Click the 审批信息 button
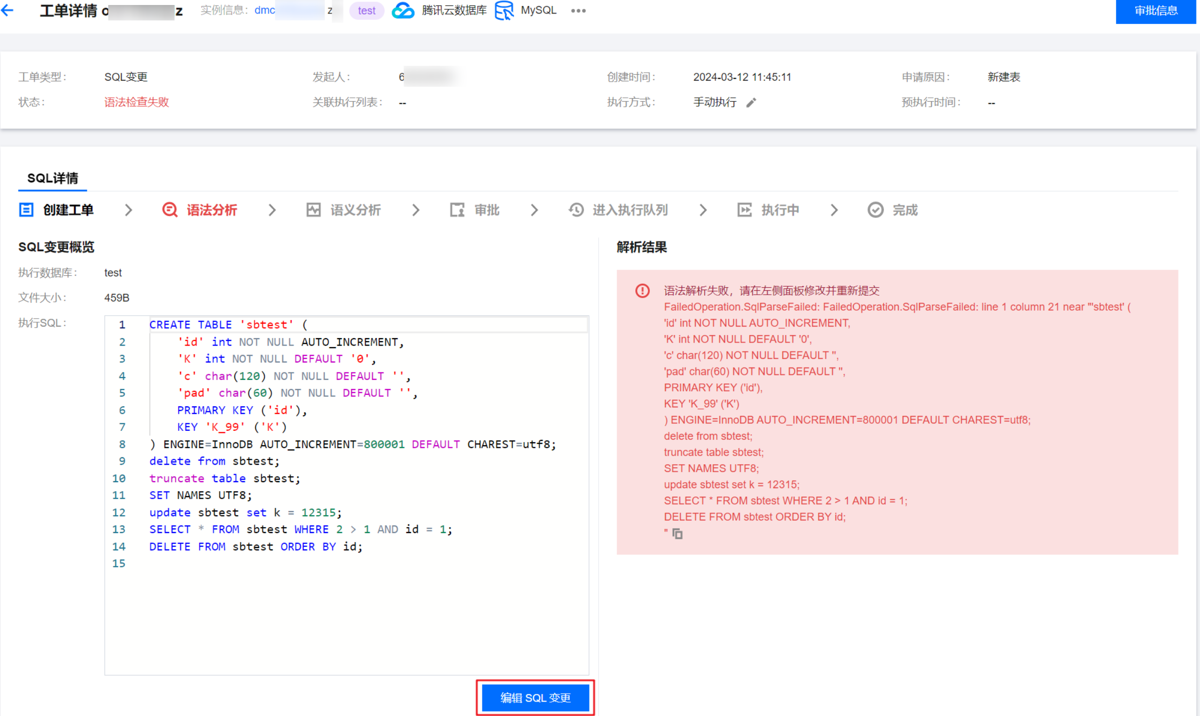 tap(1156, 11)
